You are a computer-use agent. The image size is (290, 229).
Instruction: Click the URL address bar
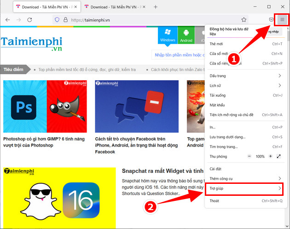coord(150,20)
